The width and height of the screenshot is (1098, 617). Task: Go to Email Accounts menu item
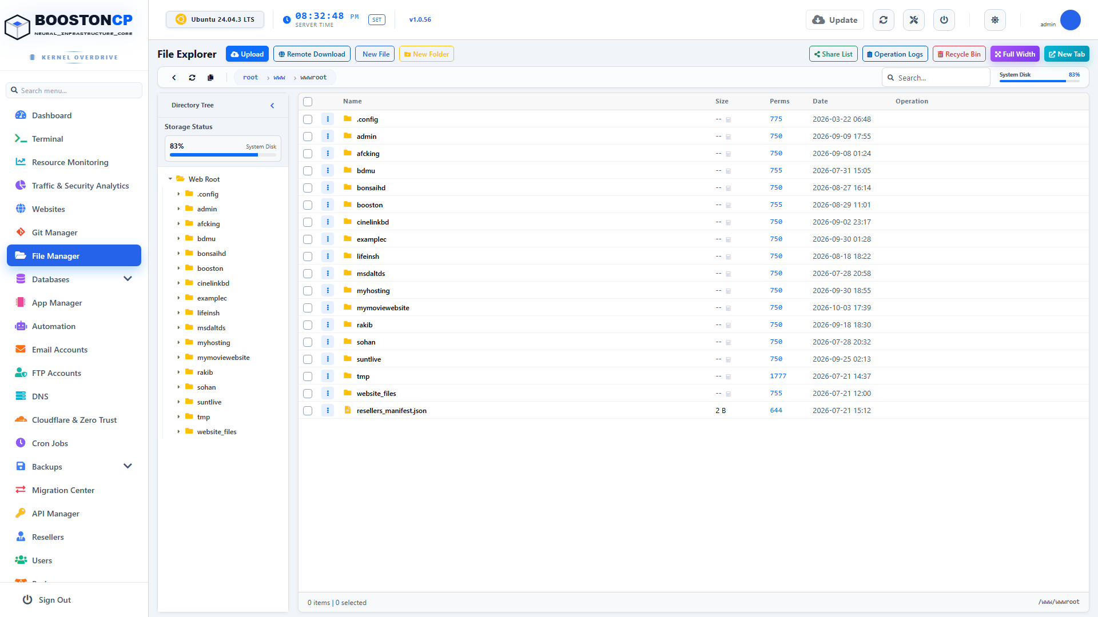[74, 350]
